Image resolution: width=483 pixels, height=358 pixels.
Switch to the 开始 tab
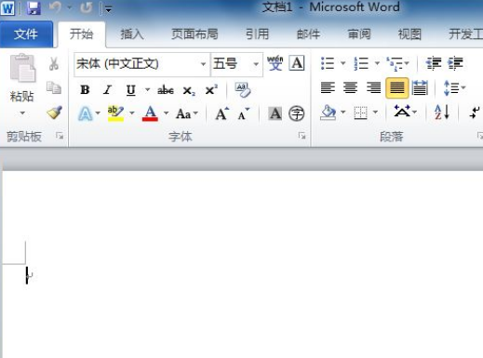(81, 34)
